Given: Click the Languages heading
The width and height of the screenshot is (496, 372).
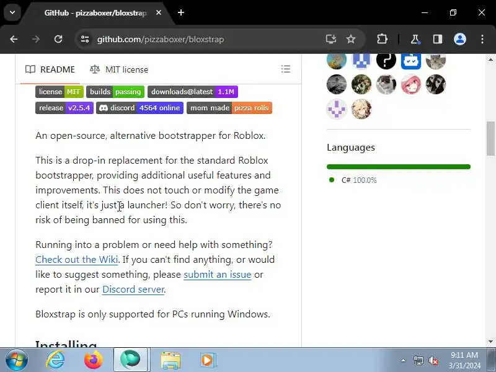Looking at the screenshot, I should click(x=351, y=148).
